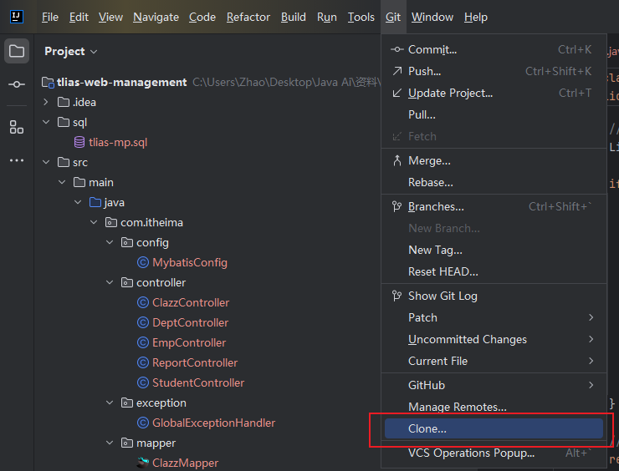Click the ClazzController class icon
This screenshot has height=471, width=619.
(142, 302)
